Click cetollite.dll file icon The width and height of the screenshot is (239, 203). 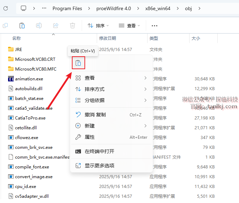click(11, 128)
